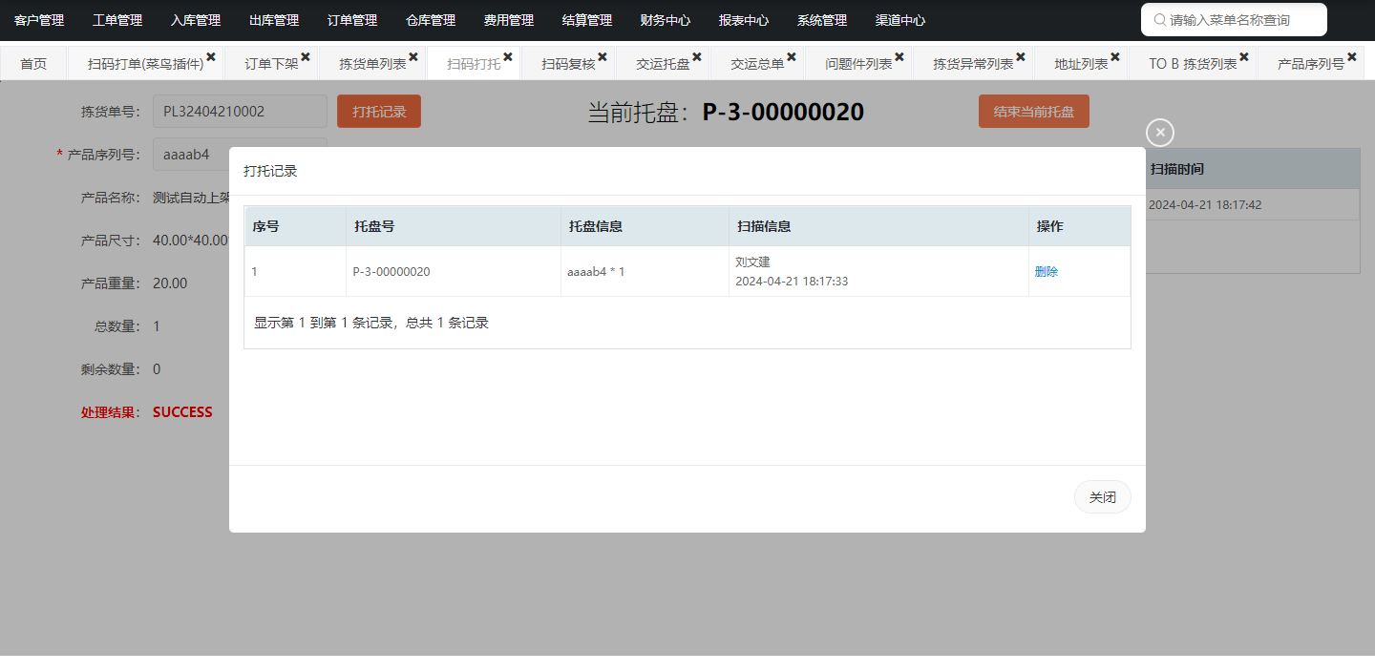
Task: Switch to the 扫码复核 tab
Action: pyautogui.click(x=568, y=64)
